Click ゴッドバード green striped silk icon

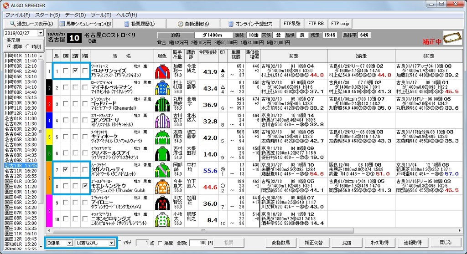coord(162,104)
